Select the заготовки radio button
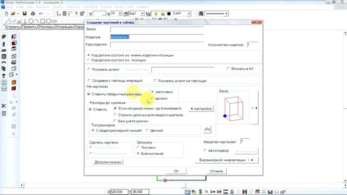Image resolution: width=347 pixels, height=195 pixels. pyautogui.click(x=152, y=92)
